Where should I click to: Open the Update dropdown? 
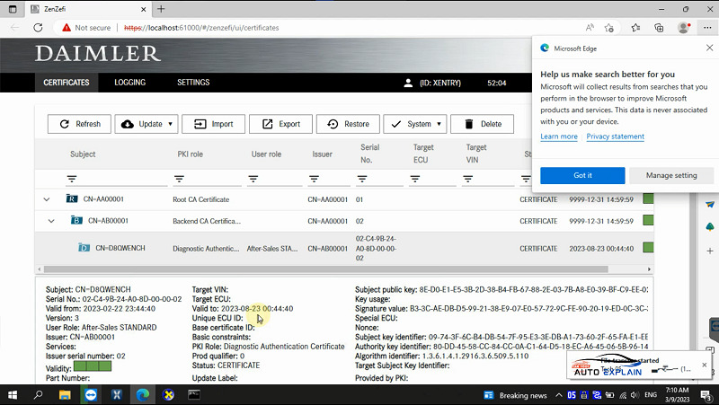[146, 124]
